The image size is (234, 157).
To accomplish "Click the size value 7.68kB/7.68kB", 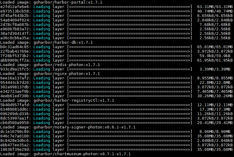I will click(x=215, y=25).
